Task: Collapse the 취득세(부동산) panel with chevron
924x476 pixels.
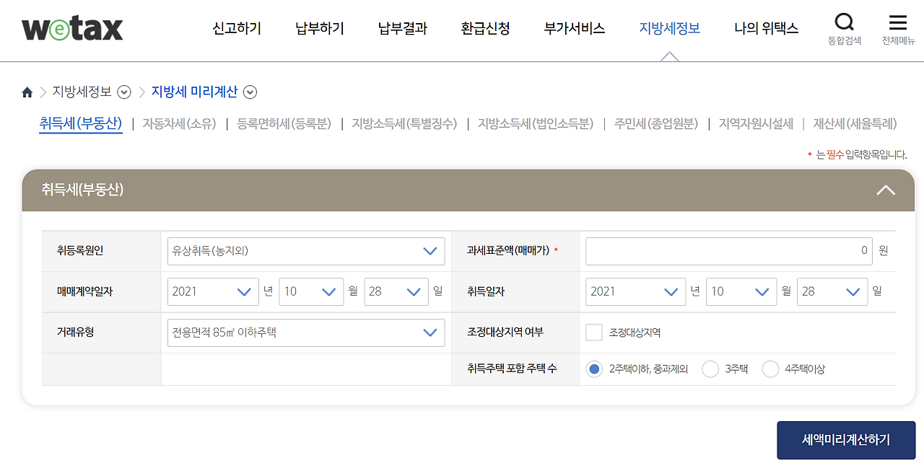Action: (885, 190)
